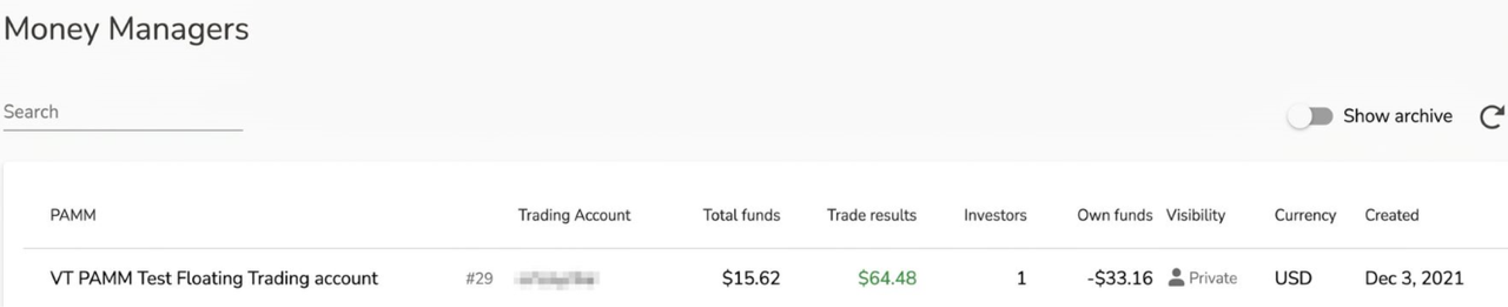Click the $64.48 trade results value

click(886, 278)
